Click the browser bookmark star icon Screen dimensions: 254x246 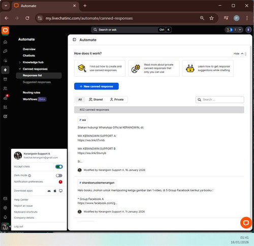point(211,18)
